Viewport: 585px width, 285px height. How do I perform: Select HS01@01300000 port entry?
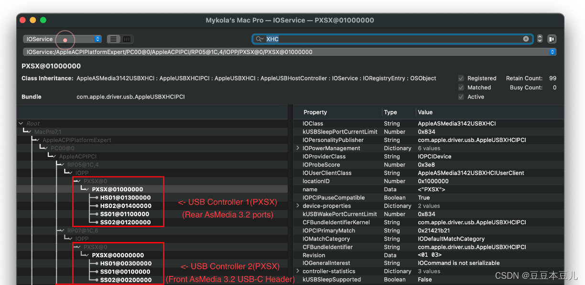coord(125,197)
